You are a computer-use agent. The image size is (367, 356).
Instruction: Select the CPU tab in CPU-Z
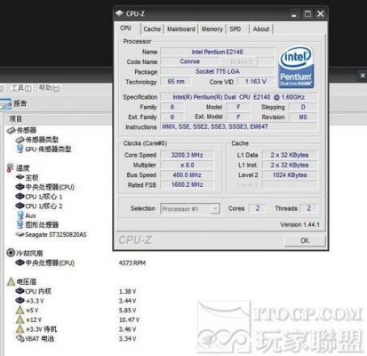[x=125, y=28]
